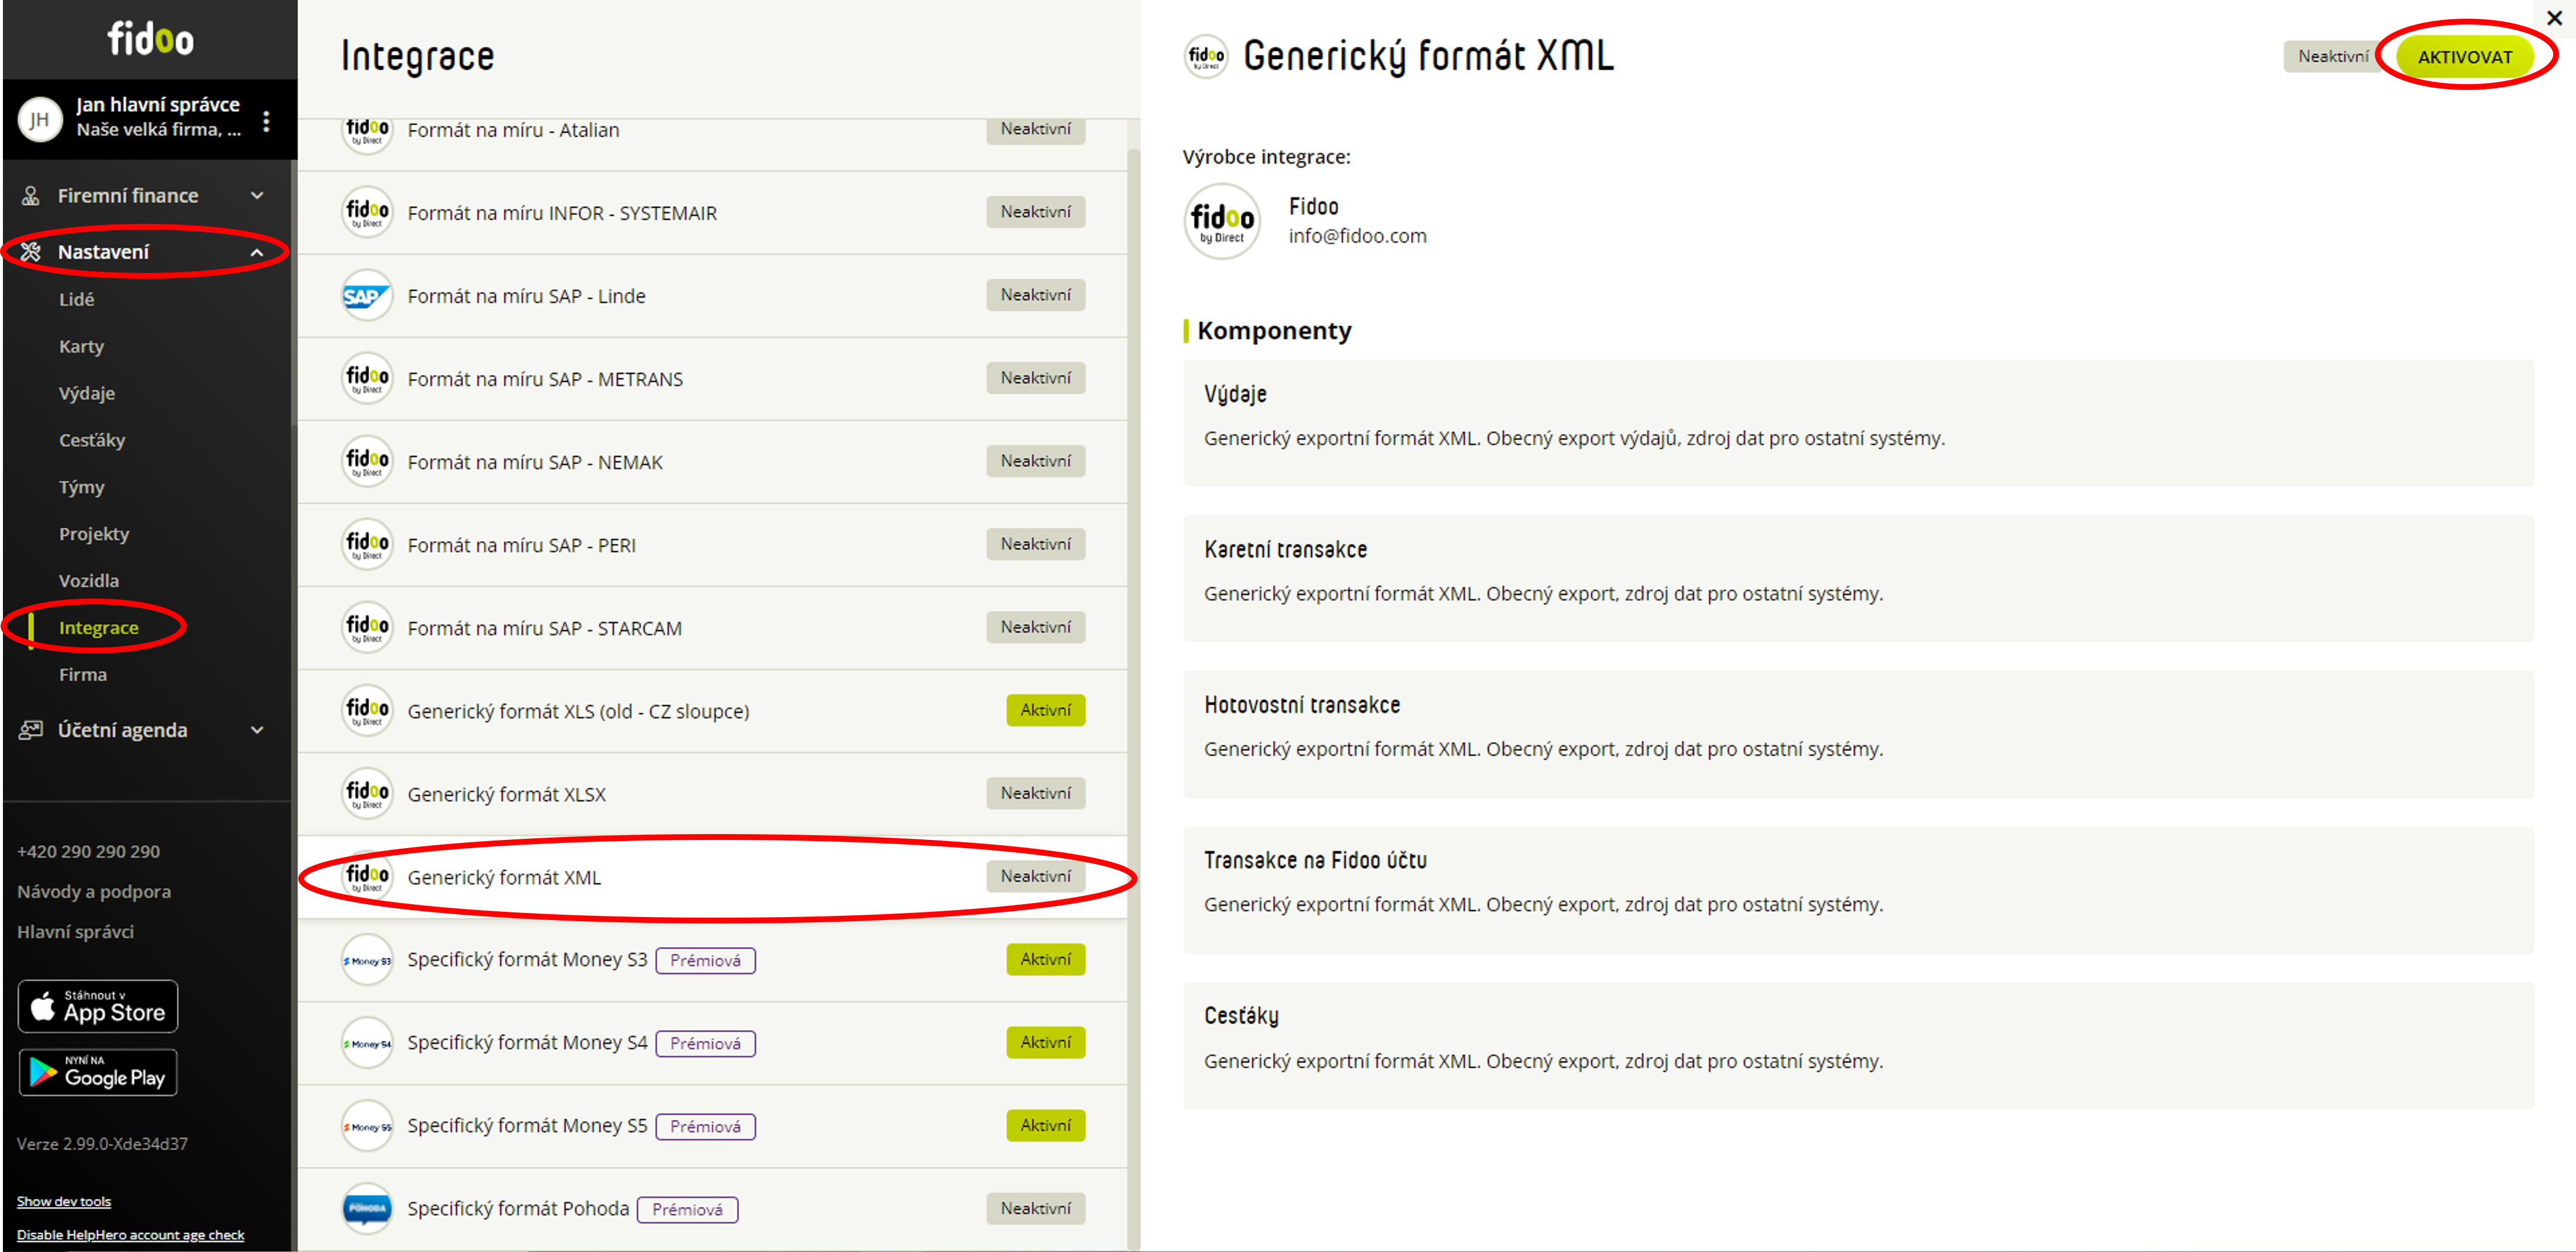This screenshot has height=1252, width=2576.
Task: Click the Fidoo logo of Formát na míru SAP - METRANS
Action: point(367,379)
